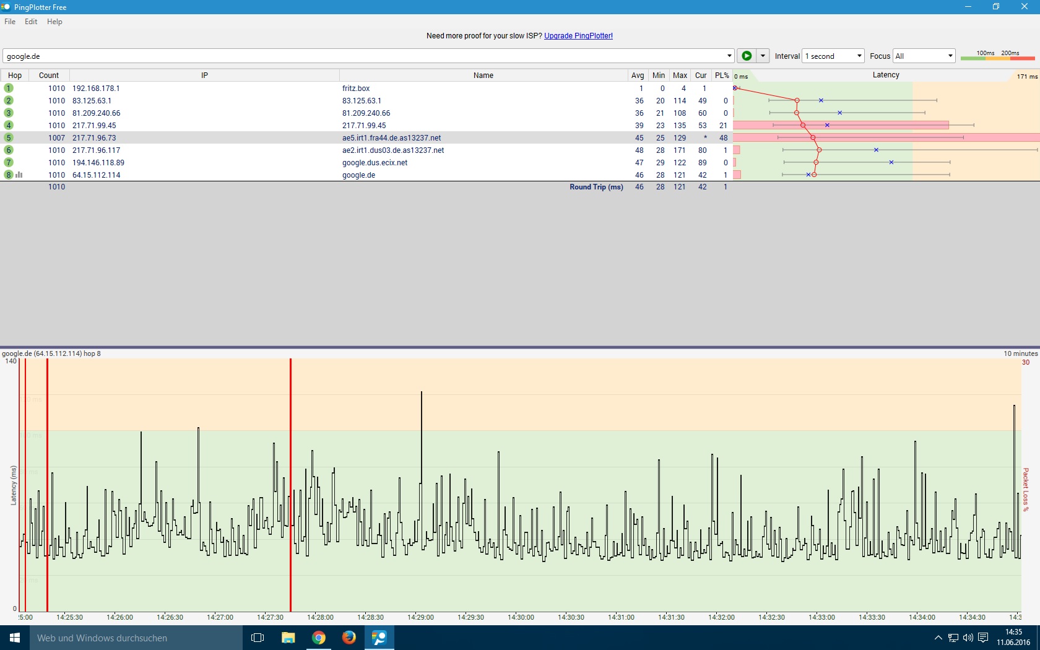Open Firefox from the taskbar

[349, 638]
